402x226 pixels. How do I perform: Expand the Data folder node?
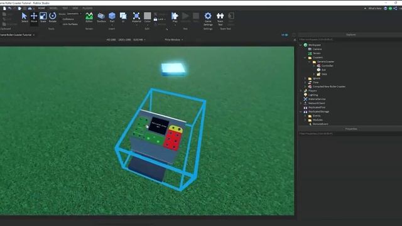[314, 74]
